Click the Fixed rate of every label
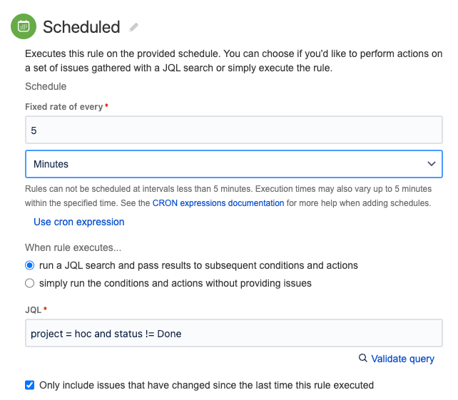 coord(64,107)
